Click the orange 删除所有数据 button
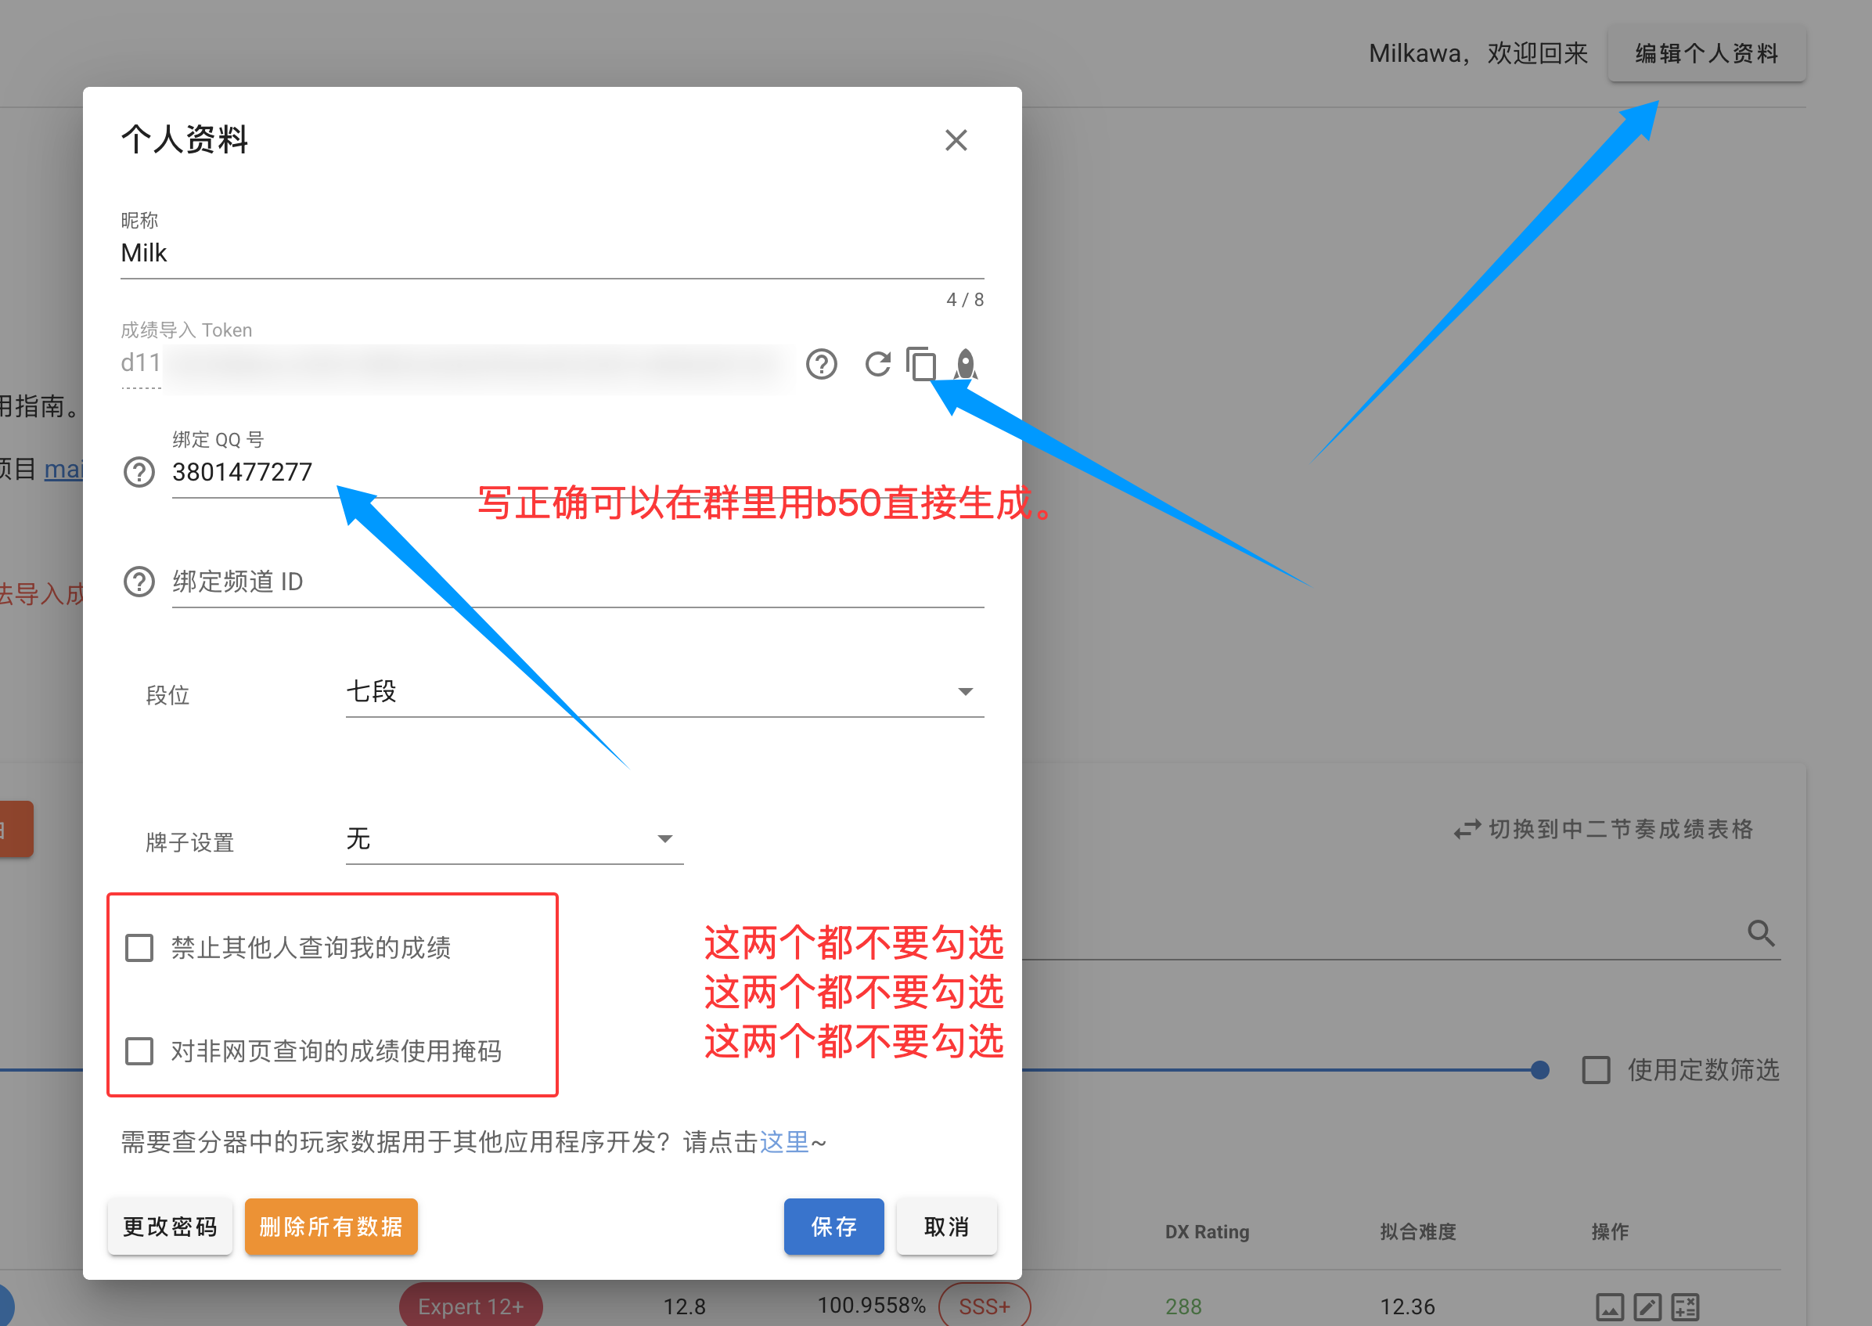 point(330,1227)
